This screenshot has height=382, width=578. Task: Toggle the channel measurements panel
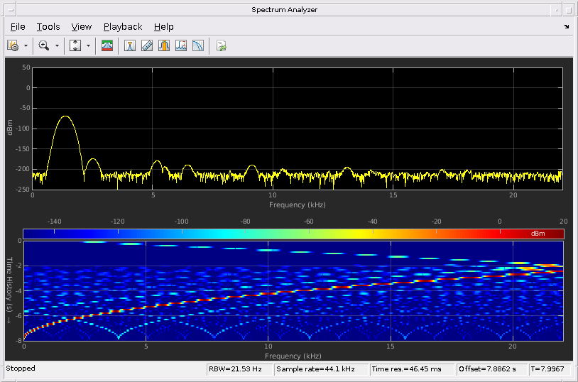click(x=164, y=45)
